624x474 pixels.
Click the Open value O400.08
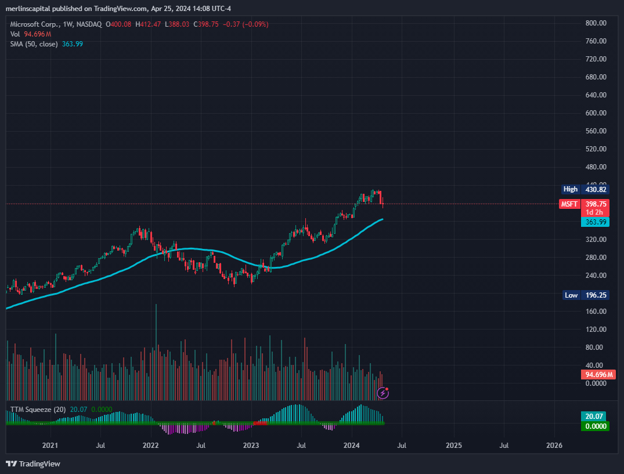118,24
